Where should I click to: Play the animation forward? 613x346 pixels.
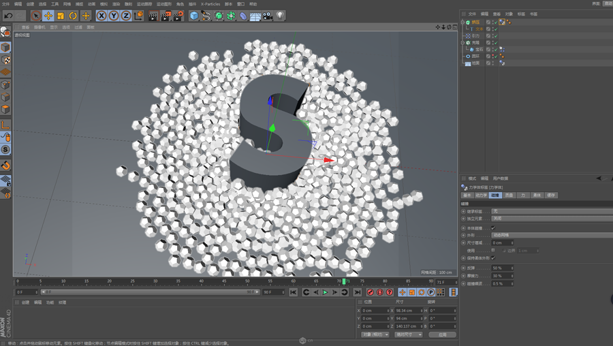(326, 292)
